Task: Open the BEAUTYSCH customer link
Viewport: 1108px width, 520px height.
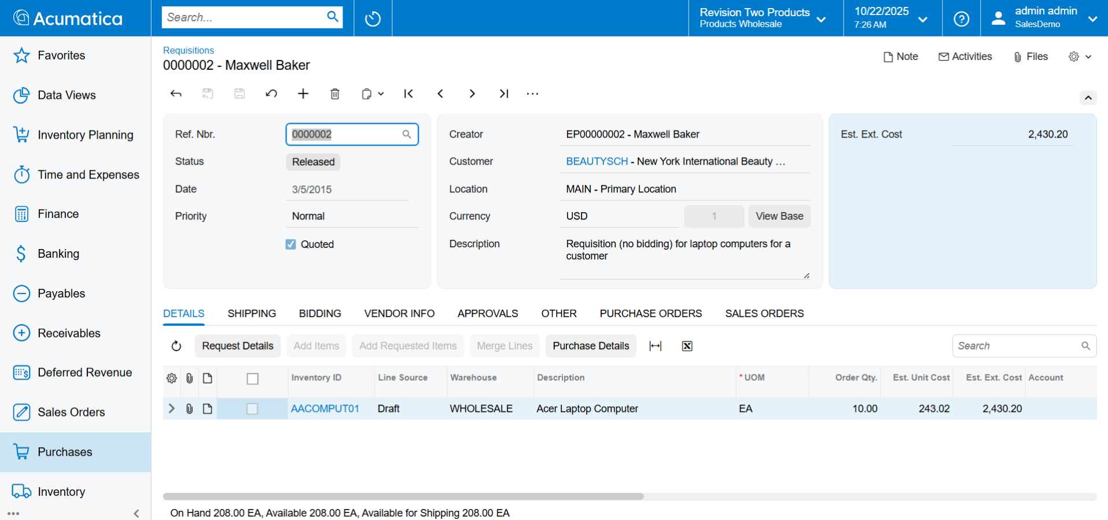Action: (x=597, y=162)
